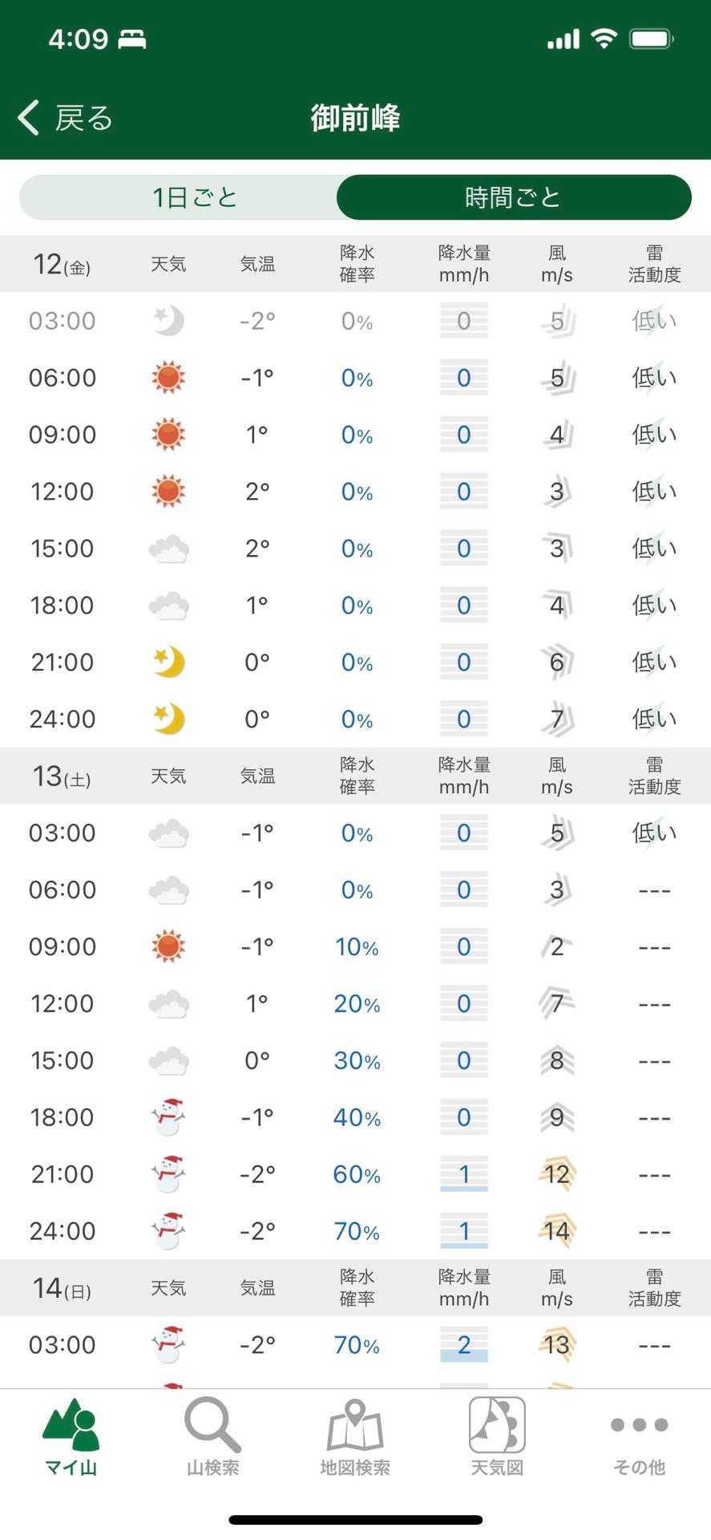The image size is (711, 1540).
Task: Tap the 御前峰 mountain title
Action: tap(355, 118)
